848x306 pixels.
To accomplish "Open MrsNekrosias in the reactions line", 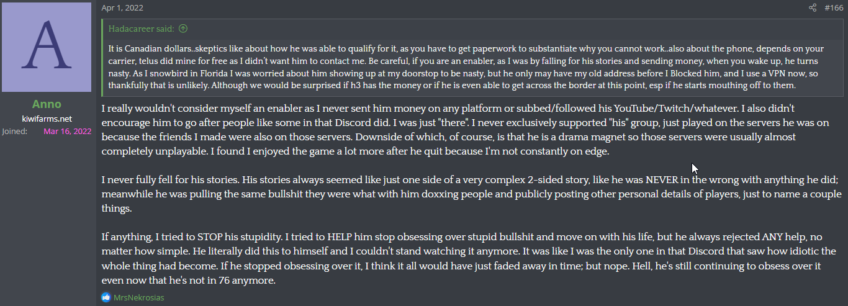I will point(139,297).
